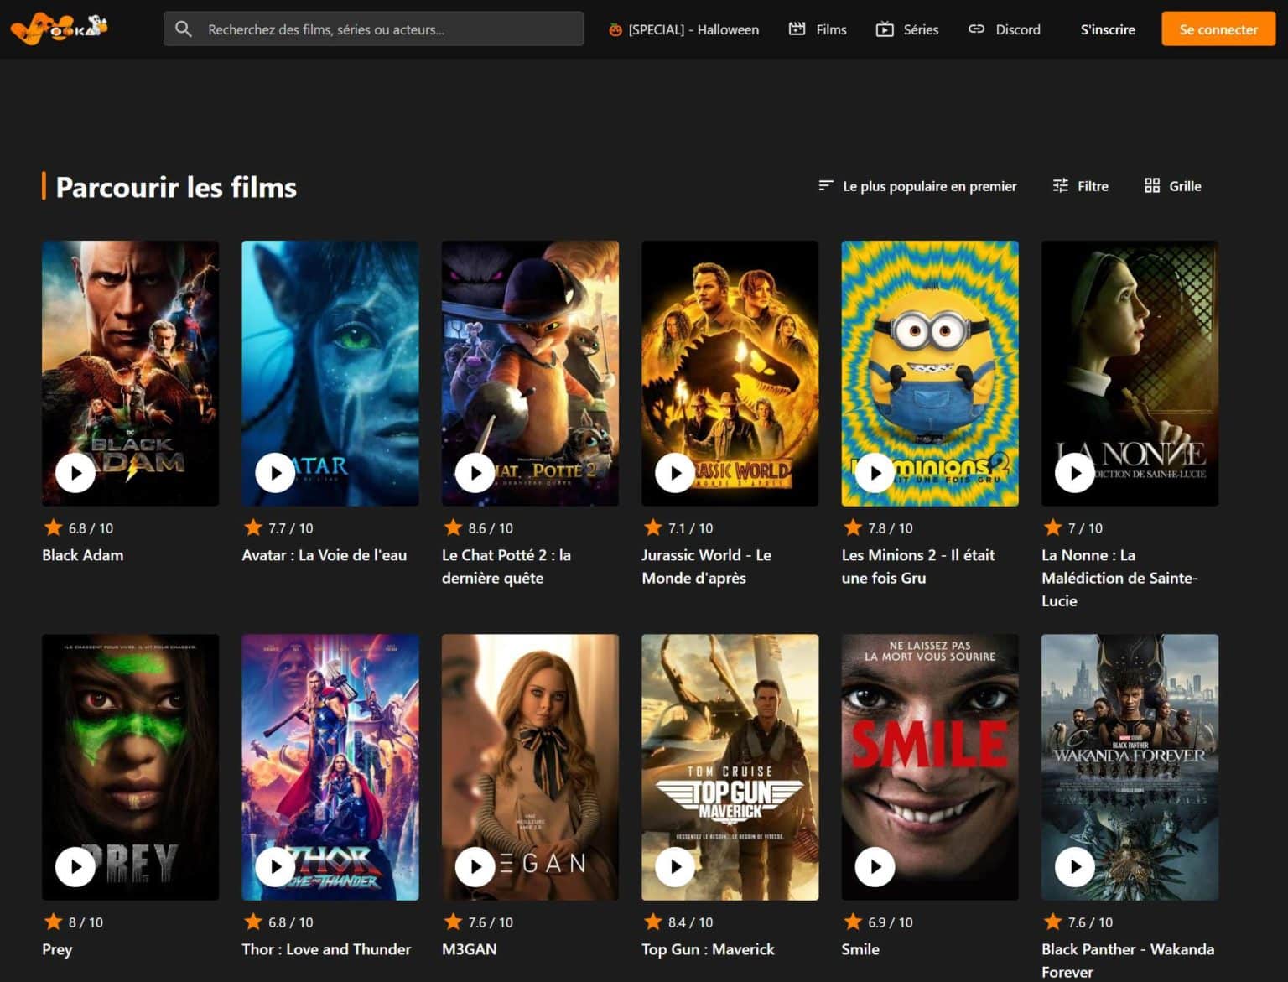Follow the Discord link
This screenshot has height=982, width=1288.
click(x=1005, y=29)
